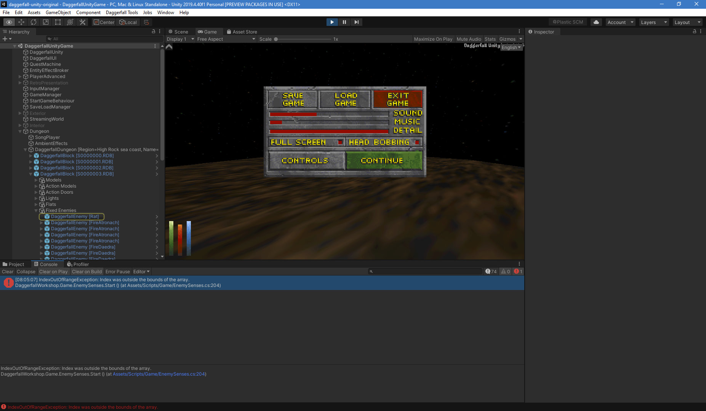Select the combined Transform tool
Image resolution: width=706 pixels, height=411 pixels.
[70, 22]
